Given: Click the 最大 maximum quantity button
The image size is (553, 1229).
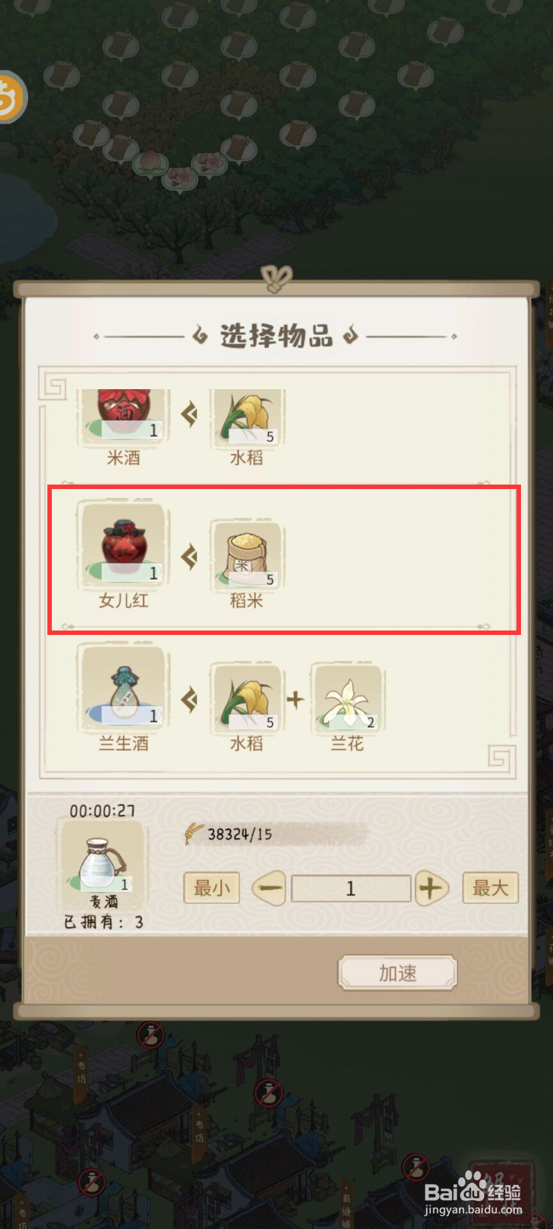Looking at the screenshot, I should pyautogui.click(x=490, y=888).
